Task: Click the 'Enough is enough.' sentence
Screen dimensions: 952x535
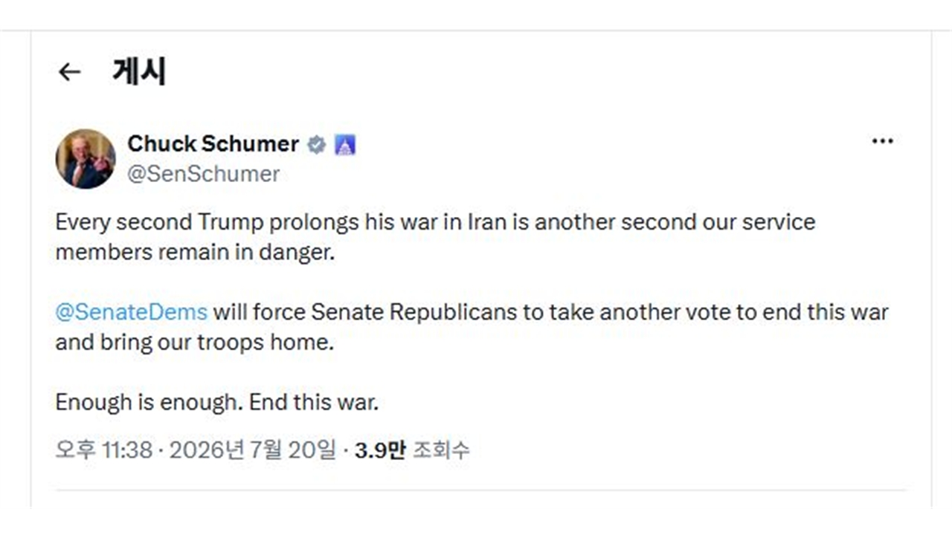Action: (x=149, y=402)
